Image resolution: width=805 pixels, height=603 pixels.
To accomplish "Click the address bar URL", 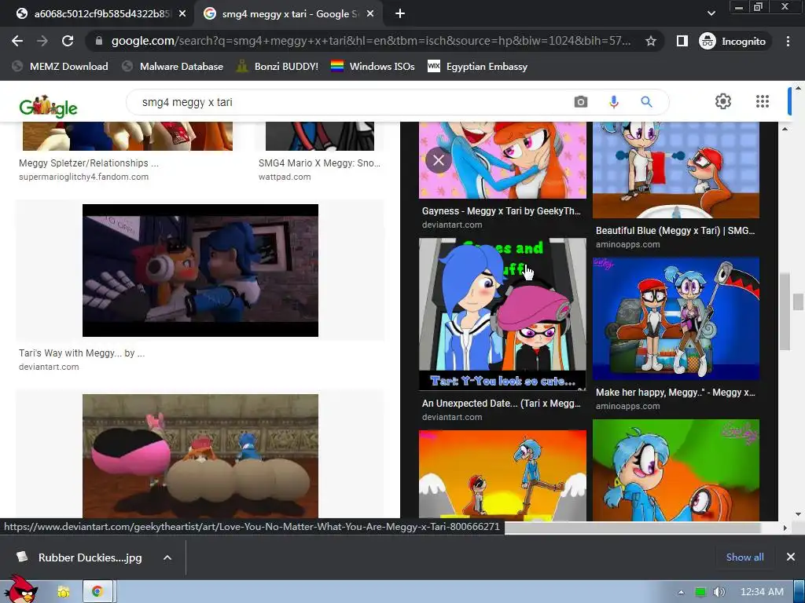I will [x=371, y=41].
